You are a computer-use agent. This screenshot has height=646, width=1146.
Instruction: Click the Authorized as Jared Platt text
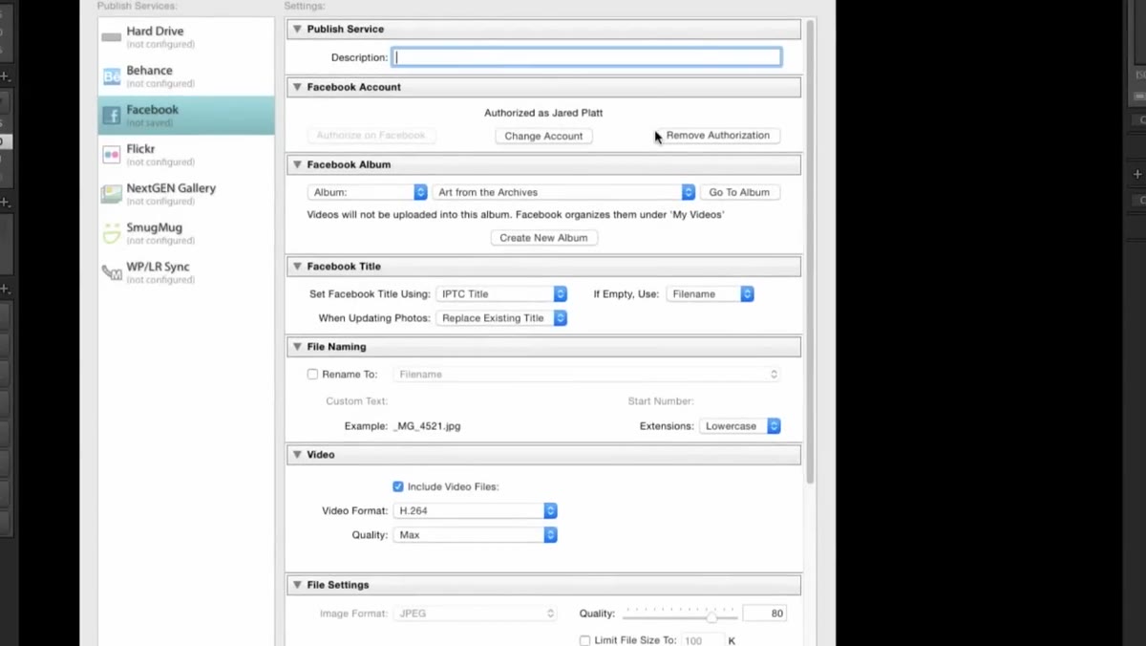pos(543,113)
